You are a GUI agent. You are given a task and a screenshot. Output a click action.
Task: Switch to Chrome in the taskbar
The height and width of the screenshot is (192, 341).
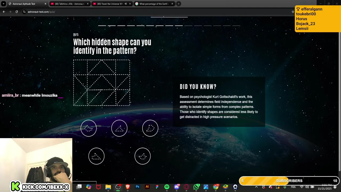pyautogui.click(x=216, y=187)
